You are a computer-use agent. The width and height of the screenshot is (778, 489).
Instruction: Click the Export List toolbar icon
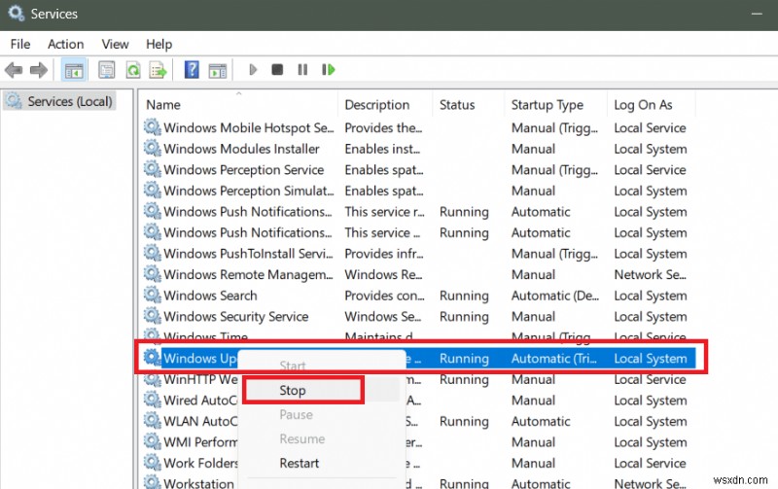click(158, 70)
